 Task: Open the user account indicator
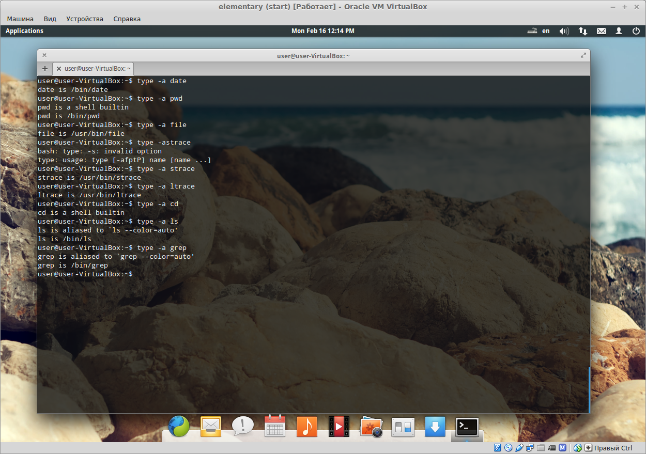[x=619, y=31]
